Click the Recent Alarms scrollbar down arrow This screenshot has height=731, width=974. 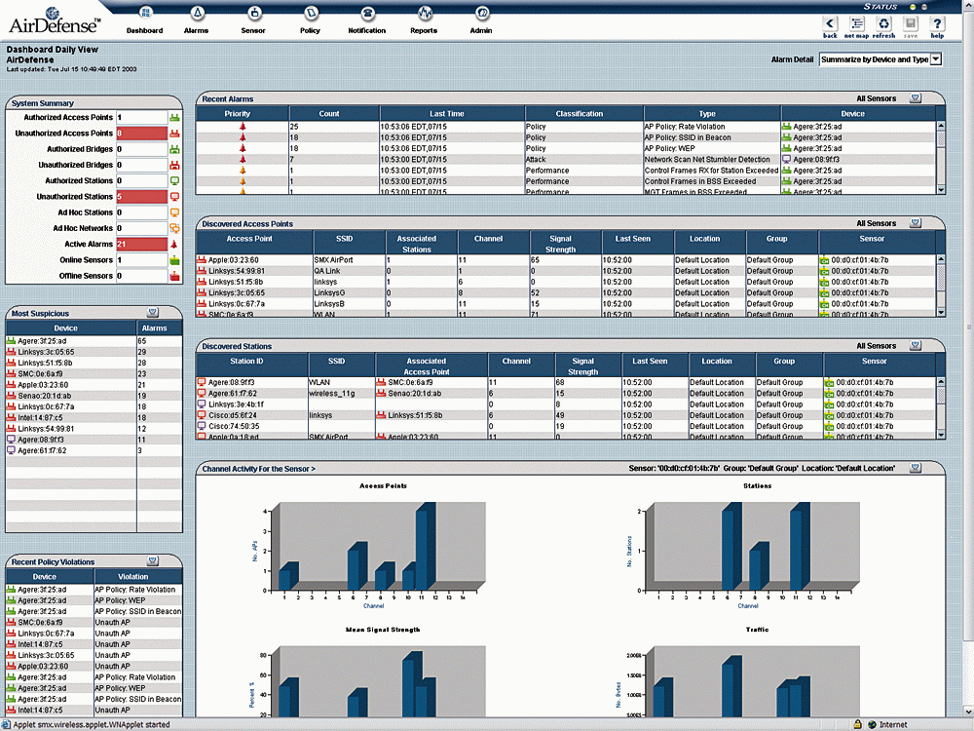pyautogui.click(x=941, y=189)
